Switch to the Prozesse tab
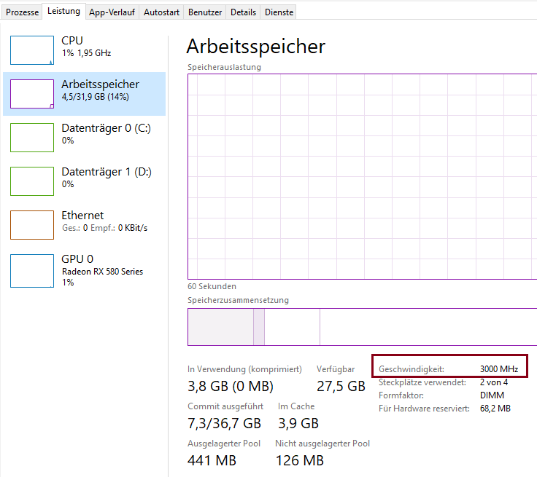The image size is (537, 477). click(22, 12)
